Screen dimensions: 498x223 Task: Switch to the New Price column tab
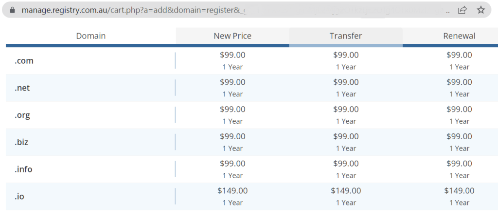coord(232,36)
